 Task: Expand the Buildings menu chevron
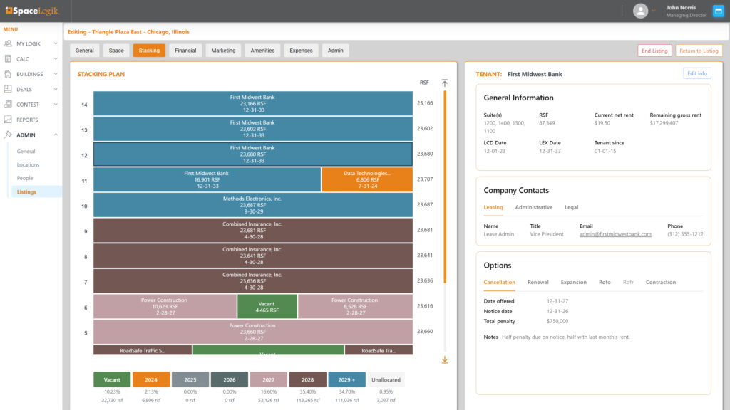[x=56, y=74]
